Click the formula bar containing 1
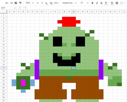 75,8
